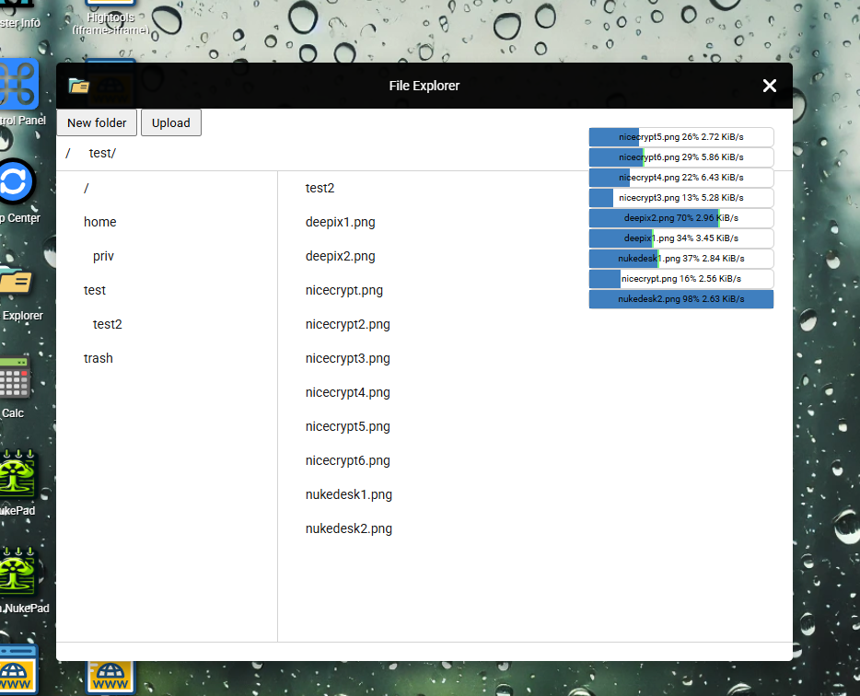This screenshot has height=696, width=860.
Task: Open the test2 folder in file list
Action: [x=320, y=188]
